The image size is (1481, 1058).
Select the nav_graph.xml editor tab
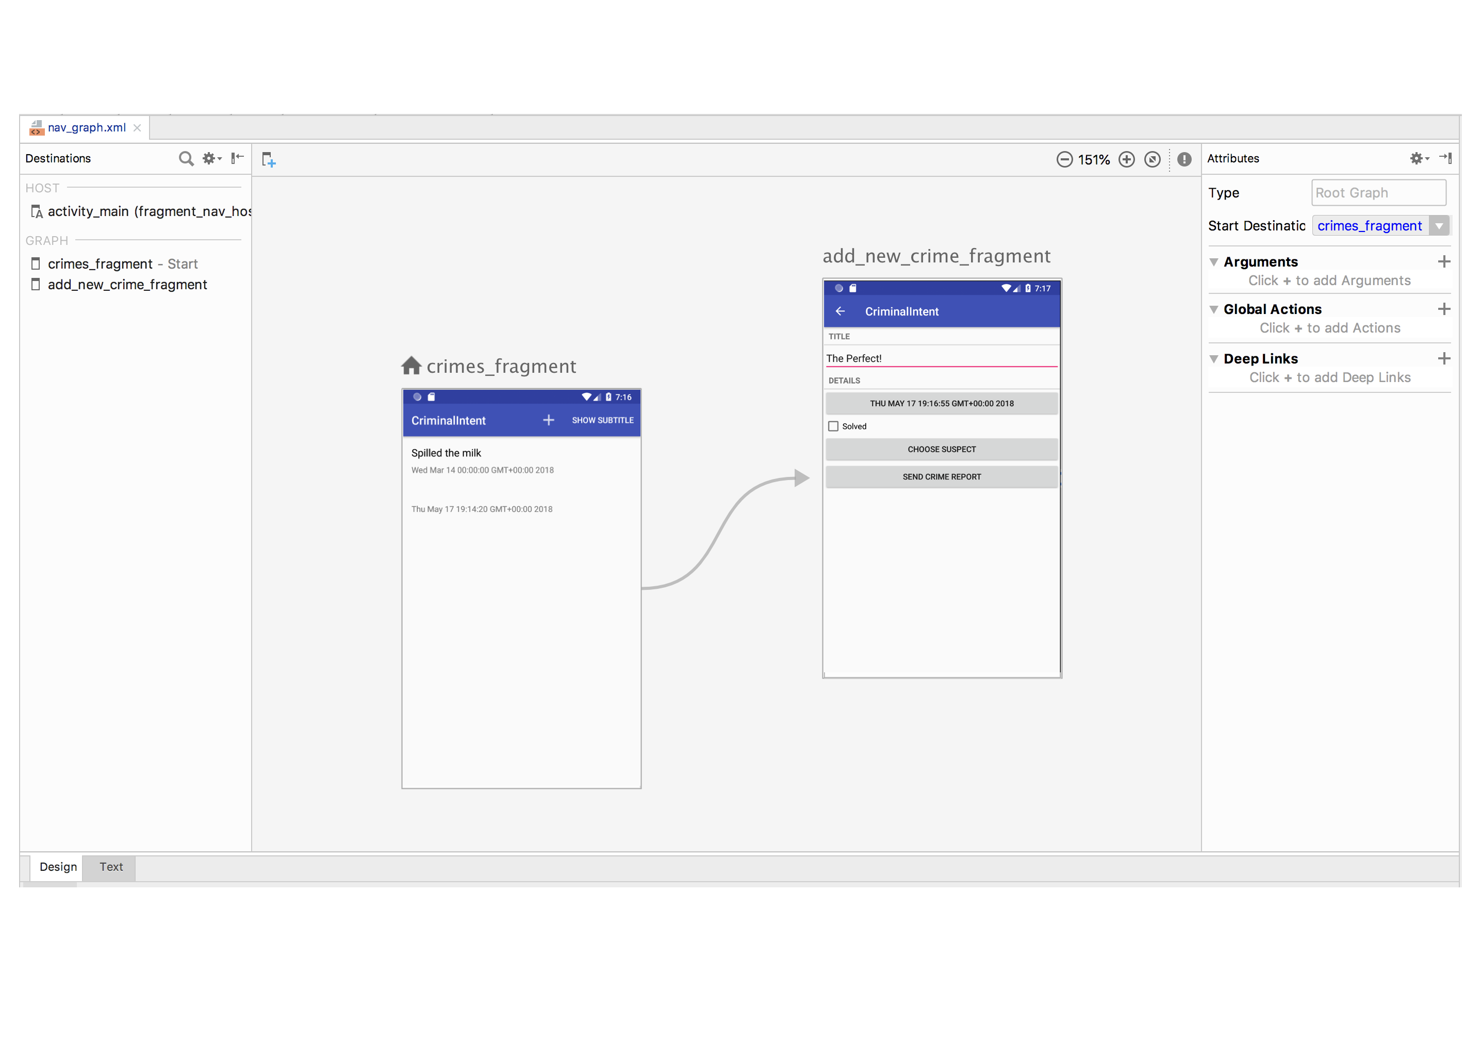[87, 128]
